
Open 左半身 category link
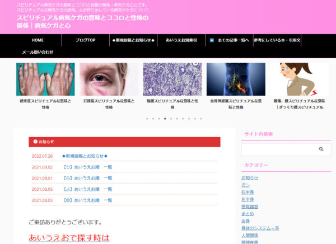(248, 199)
